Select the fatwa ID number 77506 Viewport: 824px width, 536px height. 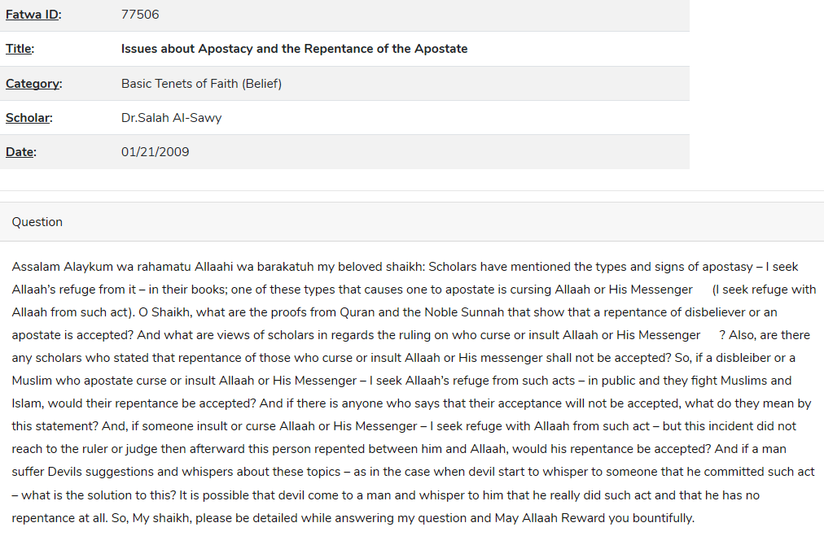point(140,15)
